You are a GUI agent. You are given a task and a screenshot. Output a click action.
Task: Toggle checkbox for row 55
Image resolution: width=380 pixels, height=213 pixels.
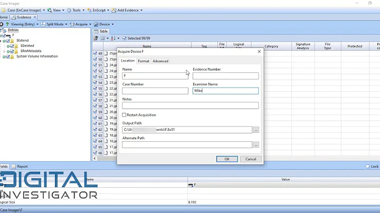[95, 89]
